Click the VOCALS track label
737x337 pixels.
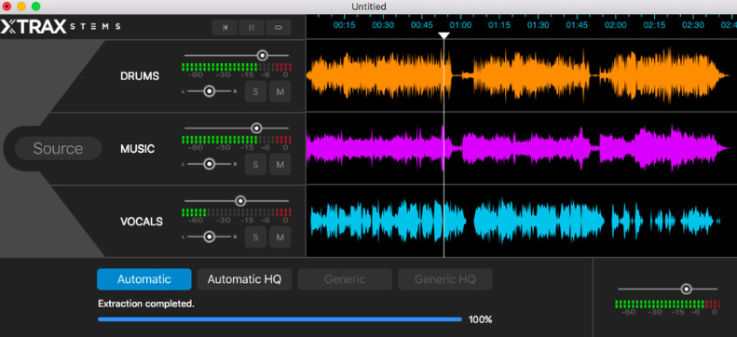[142, 222]
